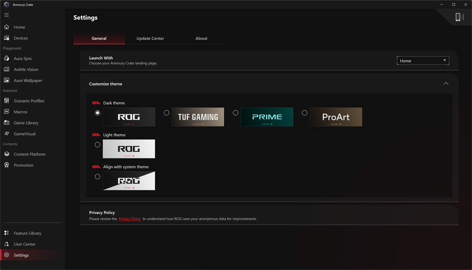Collapse the Customize theme section
Image resolution: width=472 pixels, height=270 pixels.
(446, 84)
